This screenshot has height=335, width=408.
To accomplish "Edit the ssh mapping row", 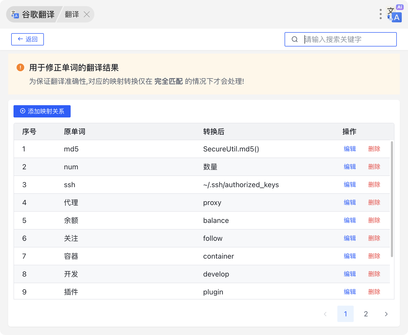I will click(350, 185).
